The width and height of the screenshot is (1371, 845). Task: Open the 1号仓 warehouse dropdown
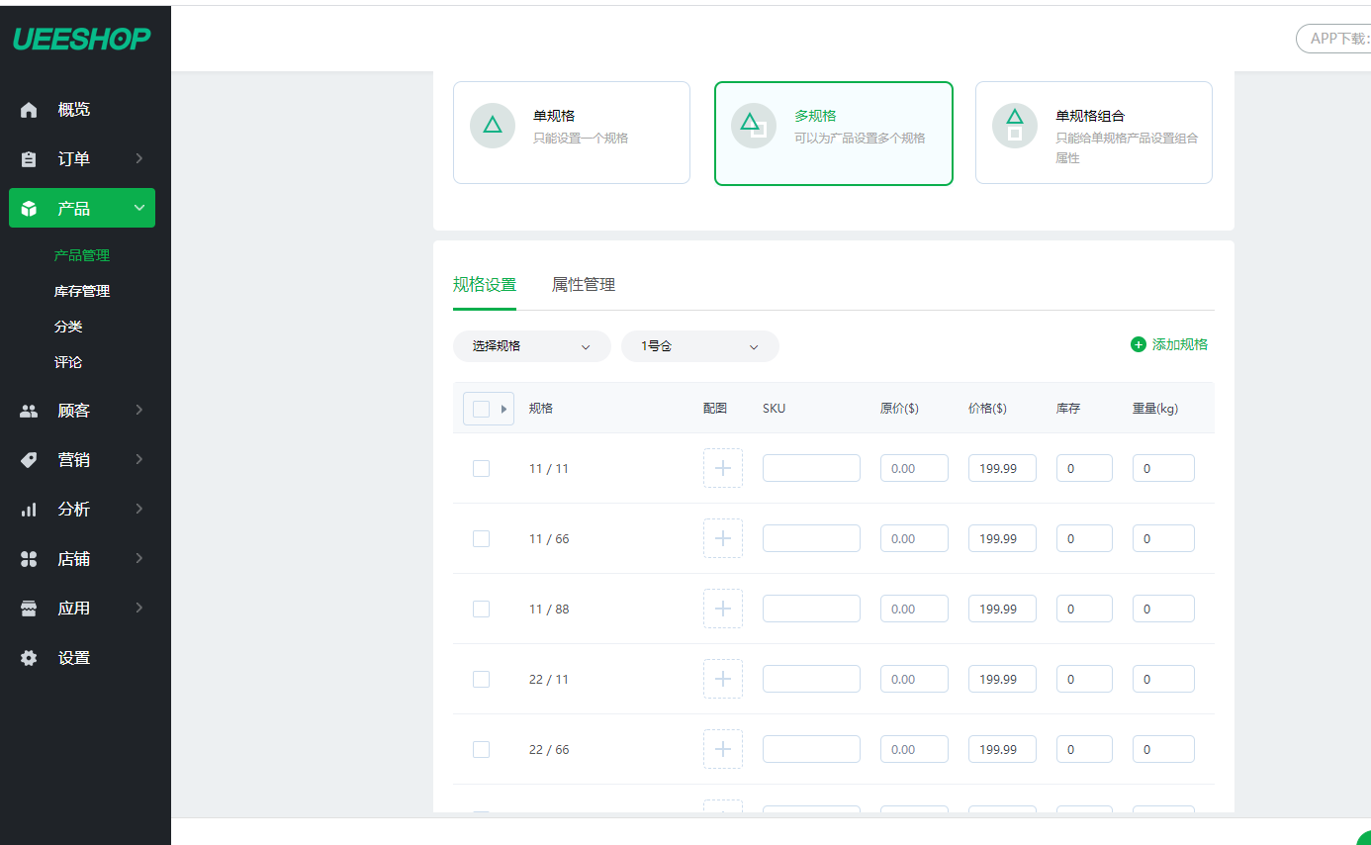699,346
